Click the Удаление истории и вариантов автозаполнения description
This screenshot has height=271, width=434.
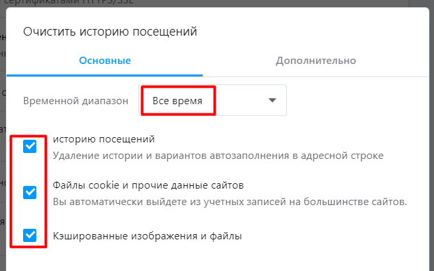218,156
